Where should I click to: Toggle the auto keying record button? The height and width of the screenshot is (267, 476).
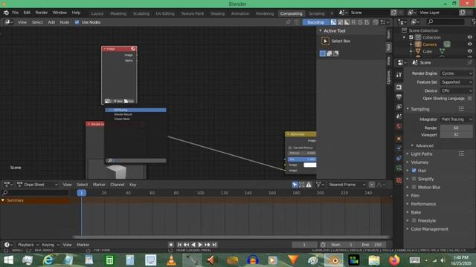click(171, 245)
